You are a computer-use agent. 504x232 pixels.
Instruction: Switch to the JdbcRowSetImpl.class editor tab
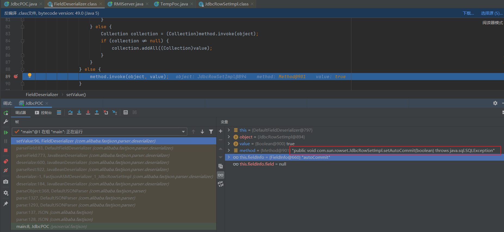(x=226, y=4)
